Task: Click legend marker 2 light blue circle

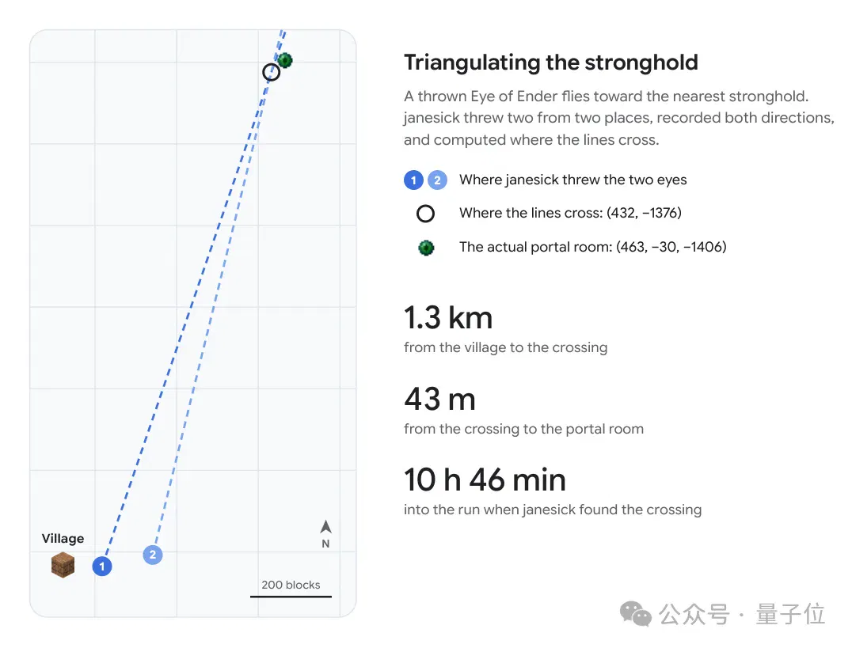Action: [x=437, y=180]
